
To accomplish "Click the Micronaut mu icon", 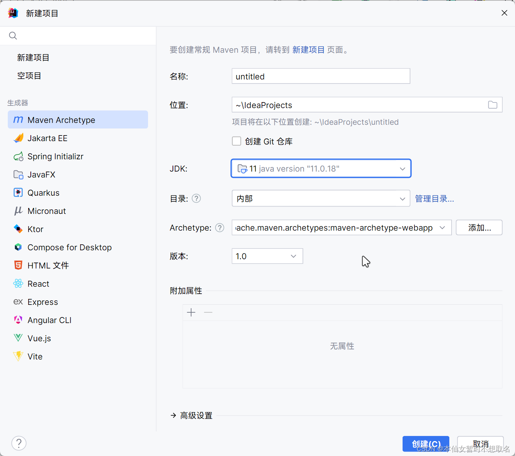I will point(18,211).
